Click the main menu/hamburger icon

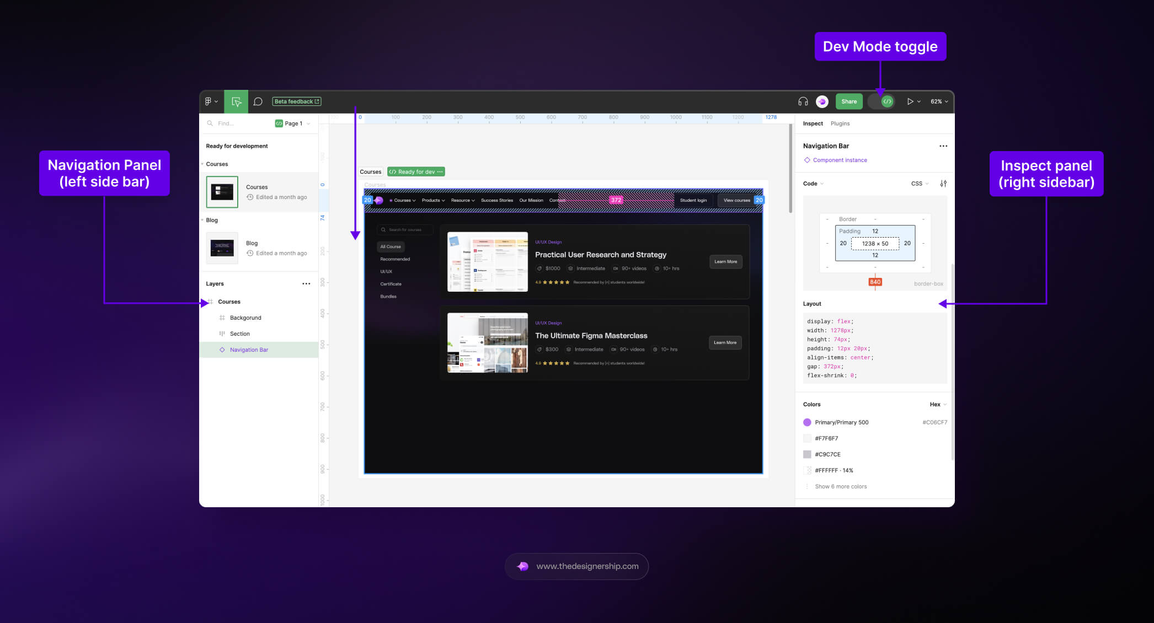(211, 100)
